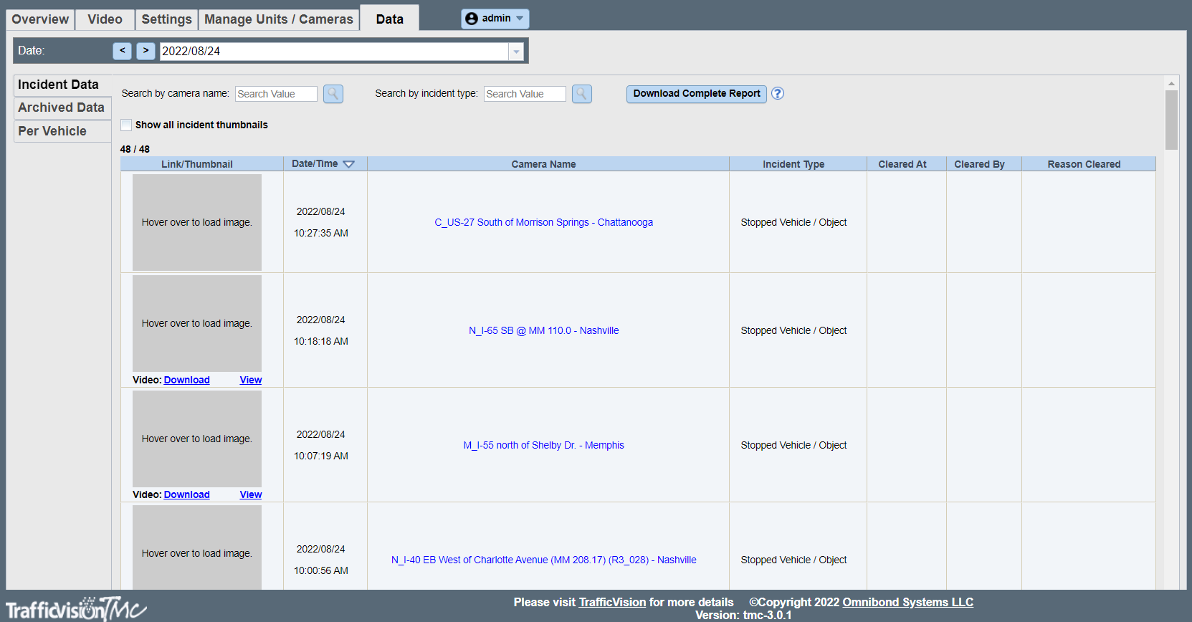Click the N_I-65 SB Nashville incident thumbnail

click(197, 323)
